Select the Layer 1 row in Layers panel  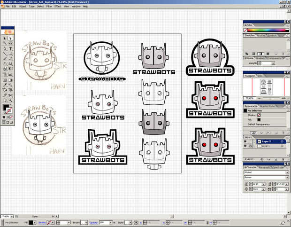click(271, 146)
